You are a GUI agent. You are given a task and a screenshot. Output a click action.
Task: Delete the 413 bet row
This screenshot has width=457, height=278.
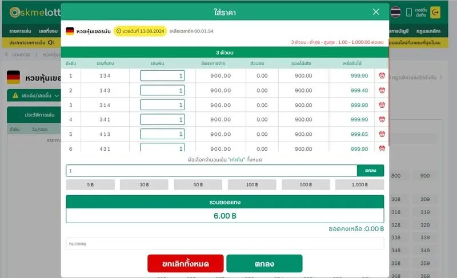coord(382,134)
